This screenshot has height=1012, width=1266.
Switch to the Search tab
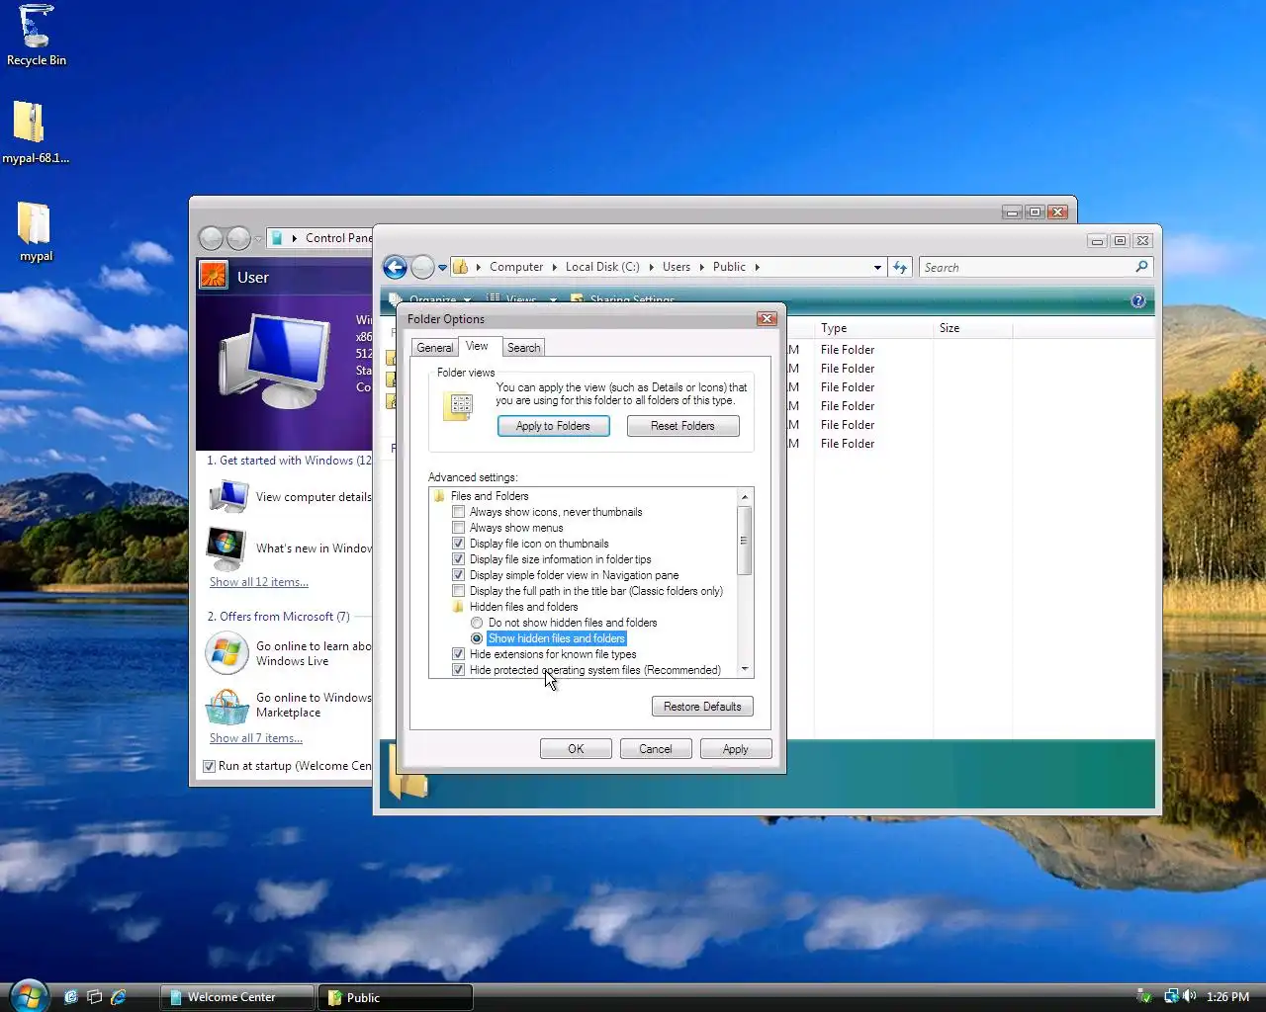pos(523,348)
